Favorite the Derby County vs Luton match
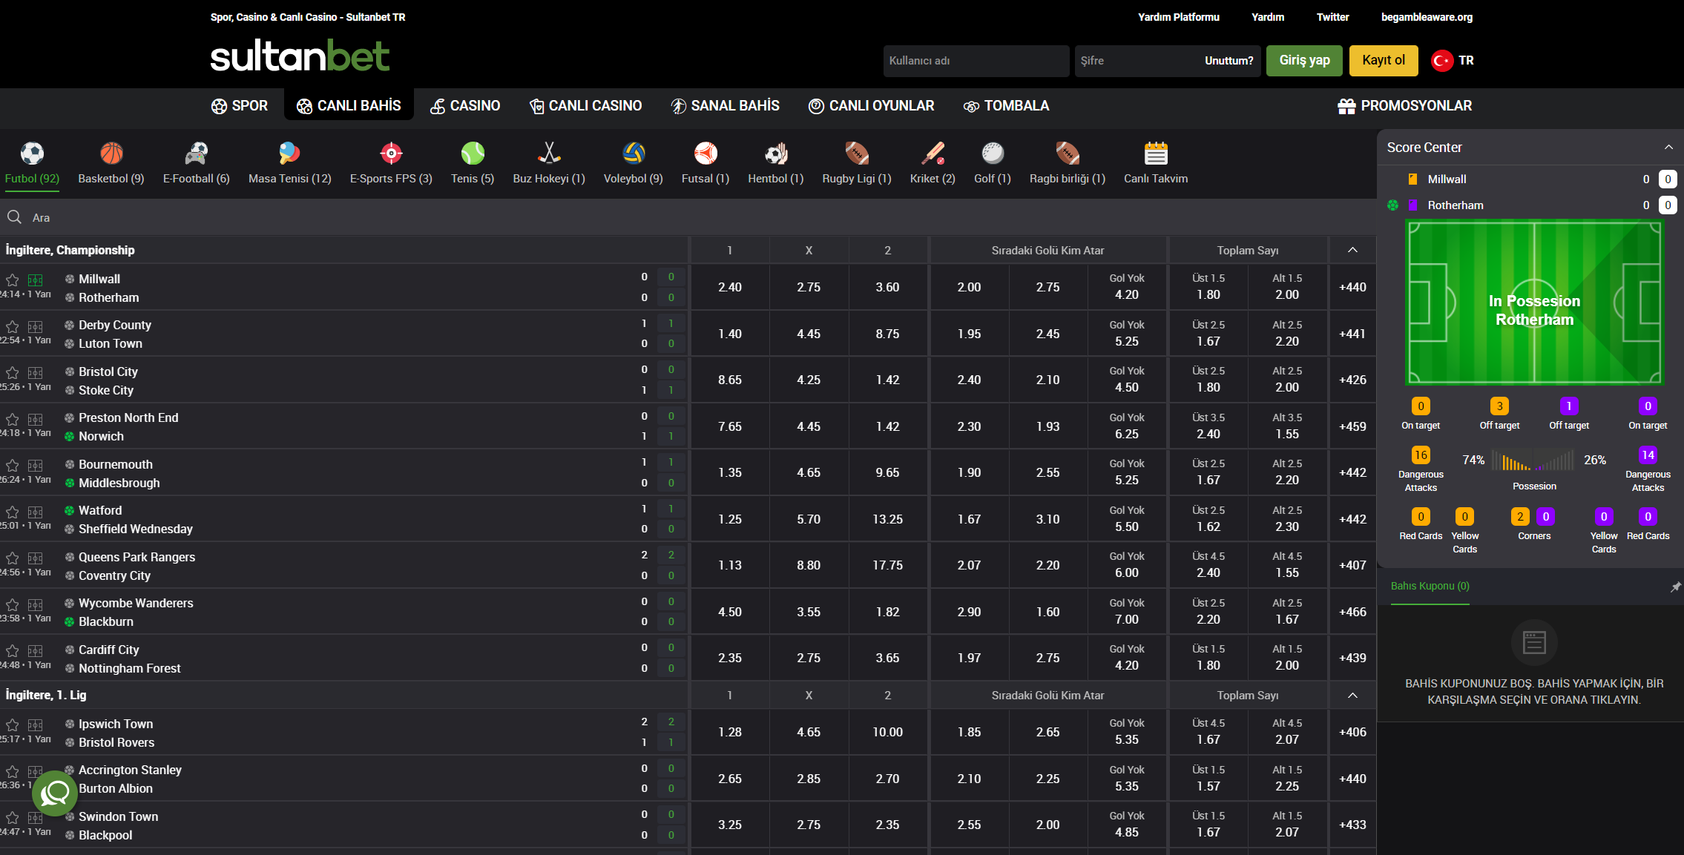Screen dimensions: 1684x855 point(13,326)
